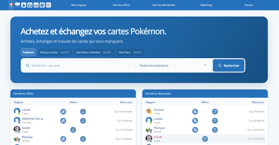The image size is (279, 145).
Task: Click Phenyxe coins icon in demandes
Action: [195, 130]
